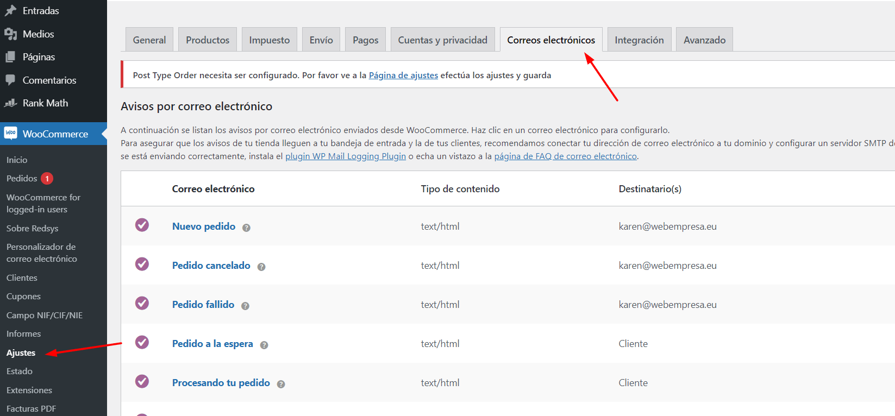Image resolution: width=895 pixels, height=416 pixels.
Task: Click the Tipo de contenido column header
Action: click(x=460, y=188)
